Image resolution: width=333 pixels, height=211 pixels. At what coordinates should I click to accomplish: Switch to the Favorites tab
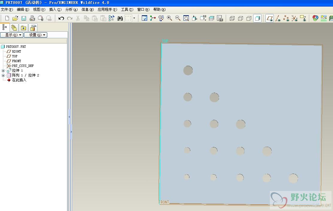[23, 27]
